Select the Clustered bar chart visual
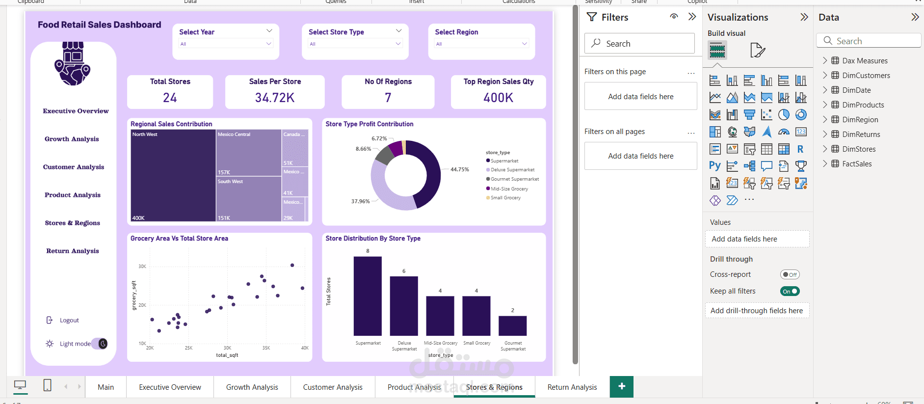 [x=749, y=81]
